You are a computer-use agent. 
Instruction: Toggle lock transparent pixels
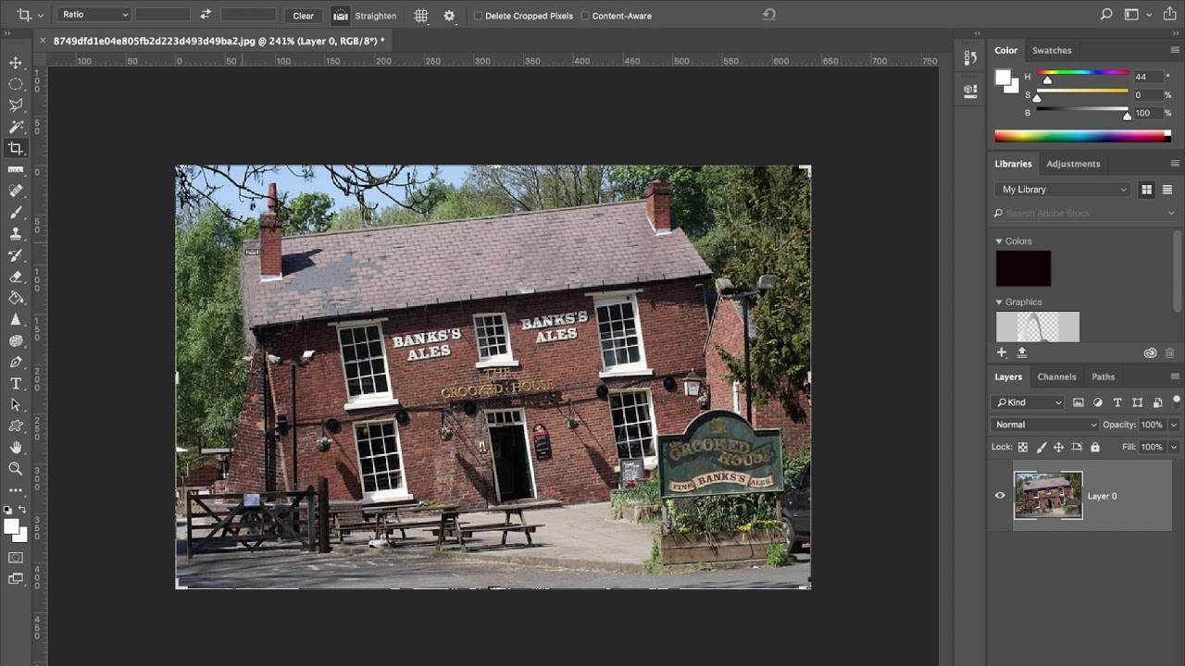point(1023,448)
